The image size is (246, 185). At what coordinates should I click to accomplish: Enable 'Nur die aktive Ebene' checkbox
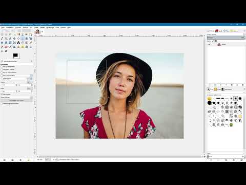pyautogui.click(x=2, y=66)
